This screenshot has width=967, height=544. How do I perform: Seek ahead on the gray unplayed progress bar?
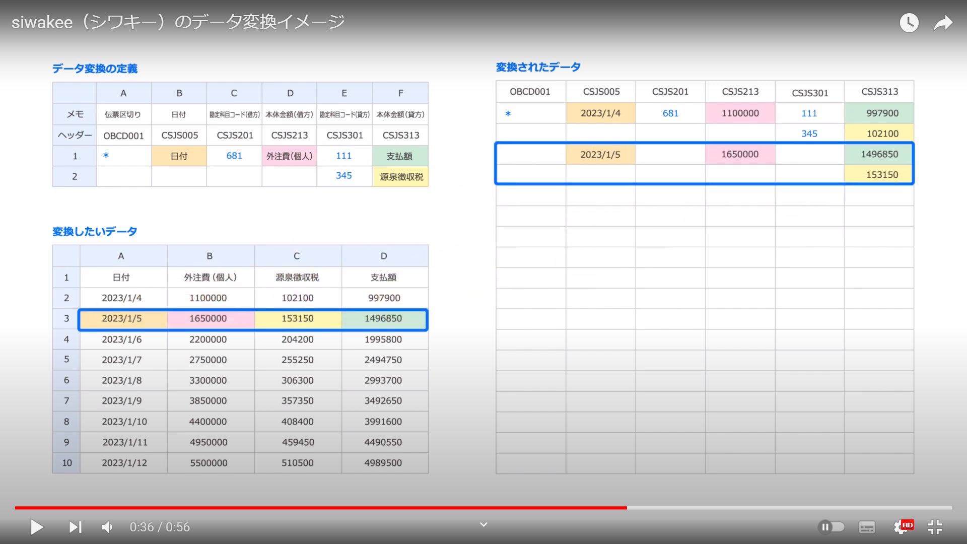click(x=786, y=508)
